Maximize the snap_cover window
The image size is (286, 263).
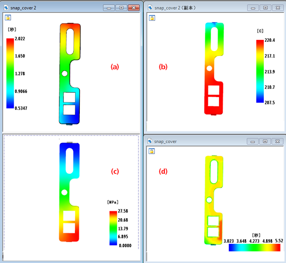coord(265,141)
